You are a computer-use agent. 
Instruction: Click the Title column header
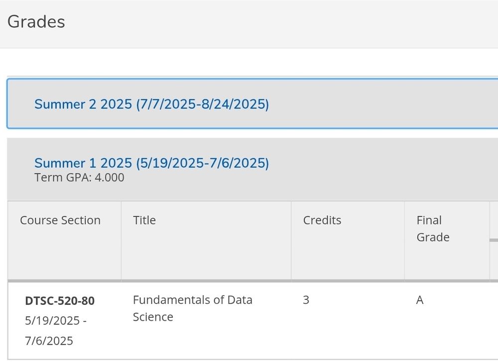[x=144, y=220]
